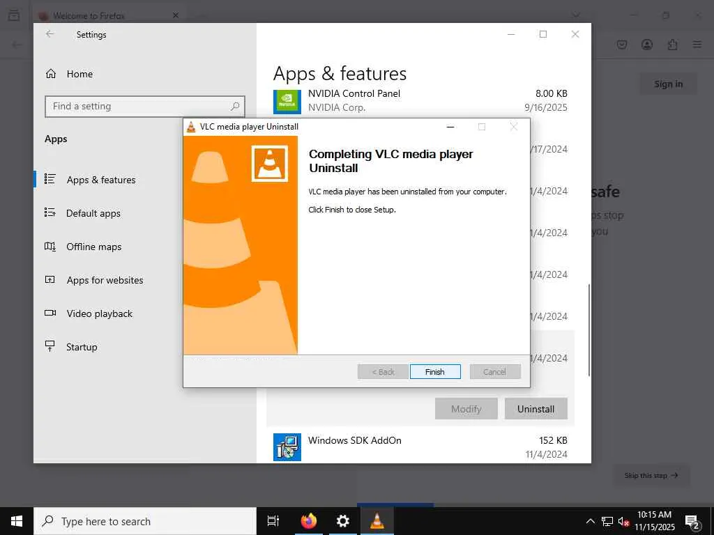This screenshot has width=714, height=535.
Task: Click the Video playback camera icon
Action: (50, 313)
